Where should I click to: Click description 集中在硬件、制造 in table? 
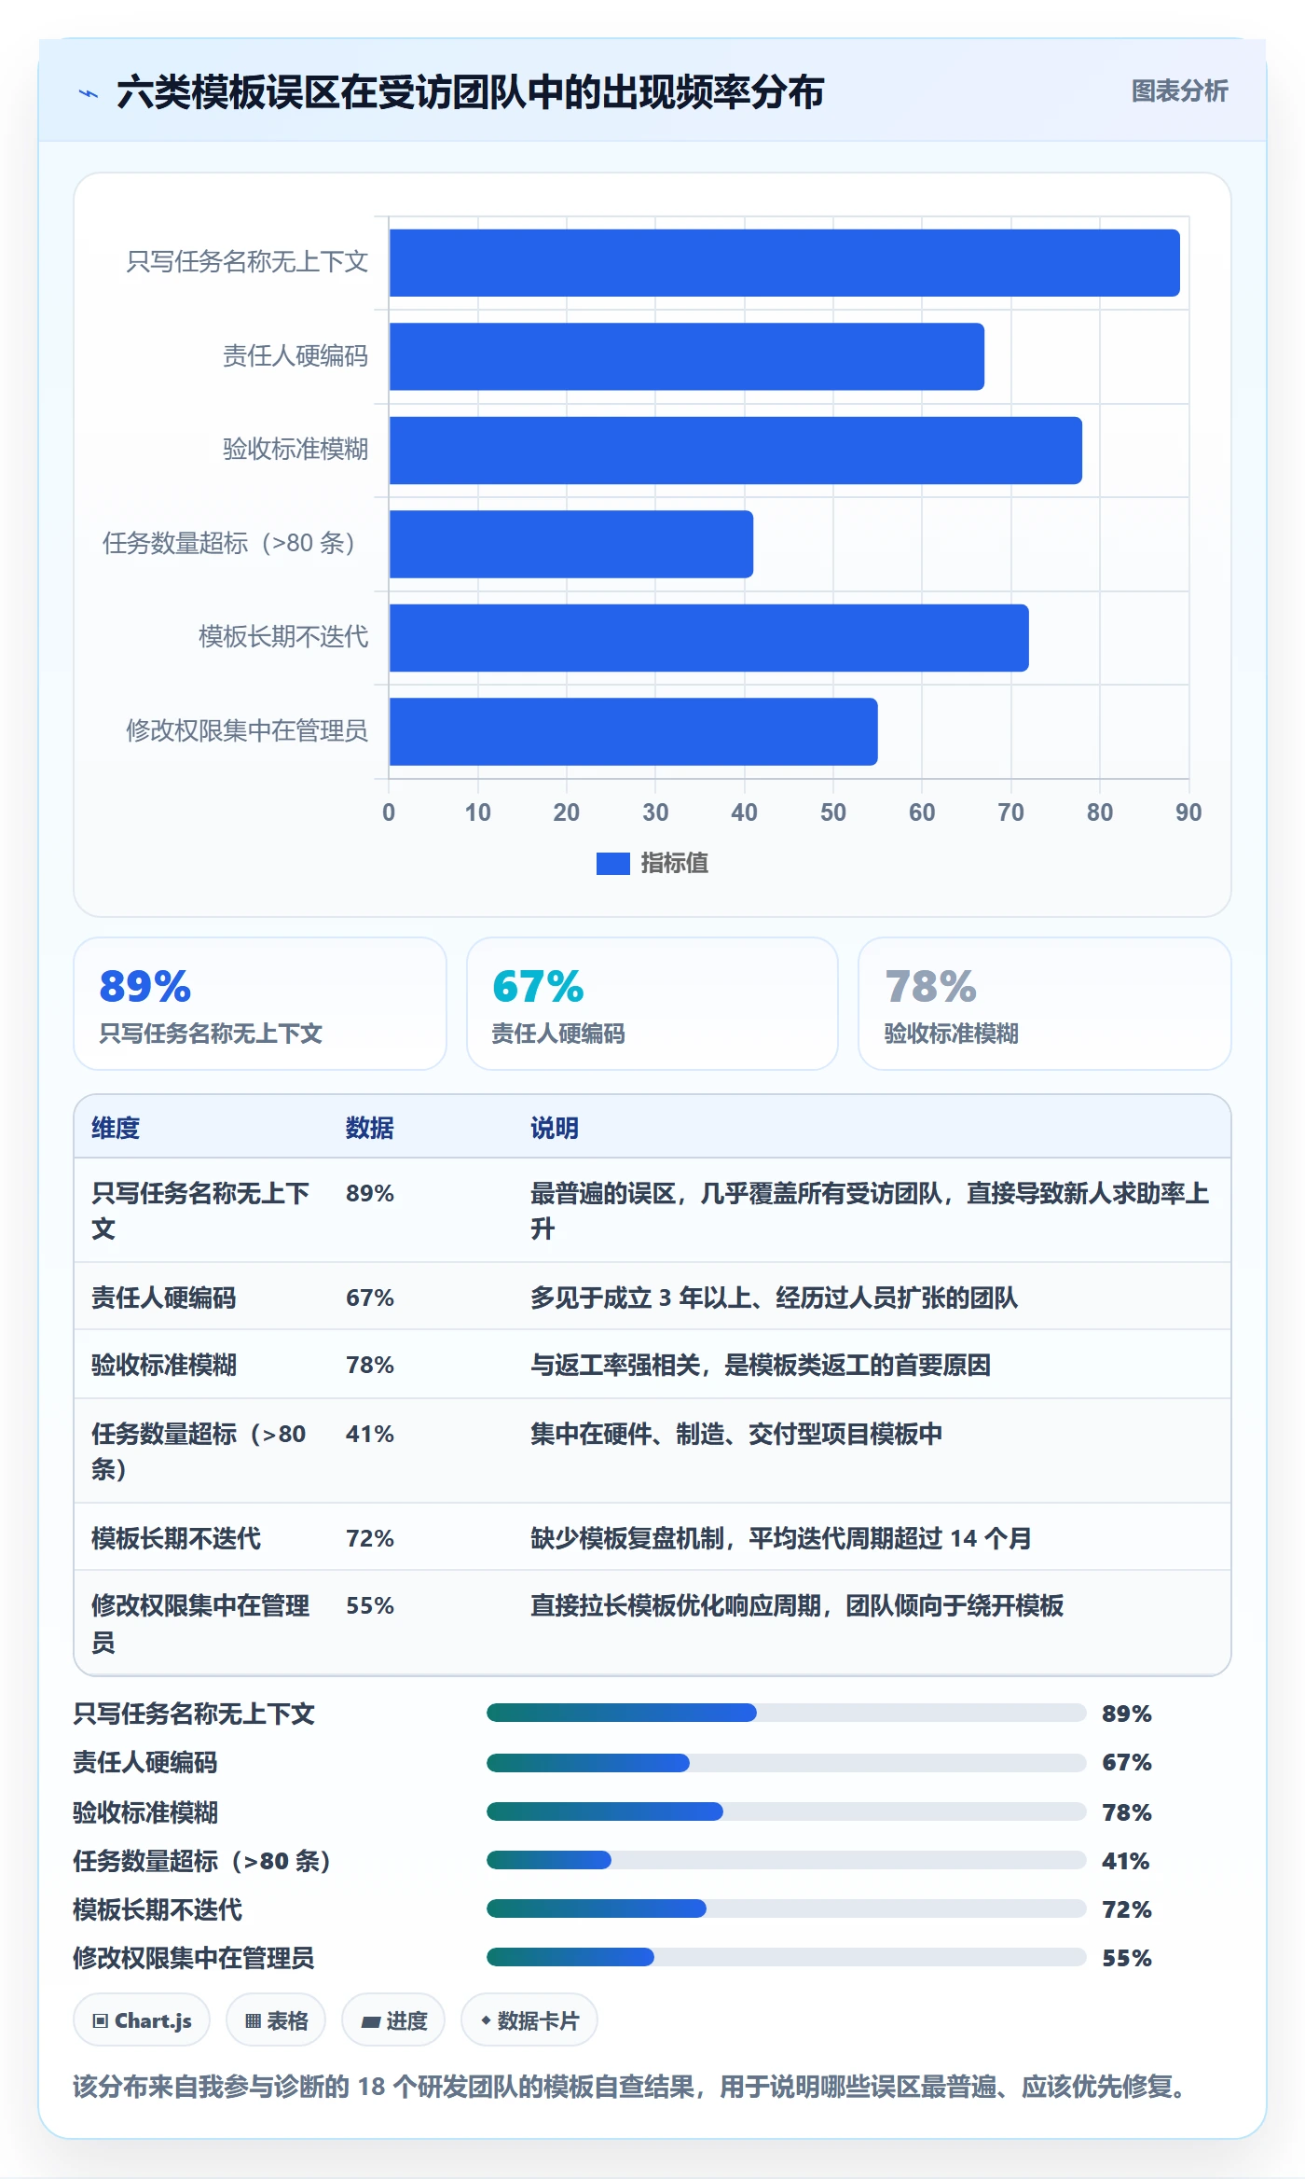click(736, 1434)
